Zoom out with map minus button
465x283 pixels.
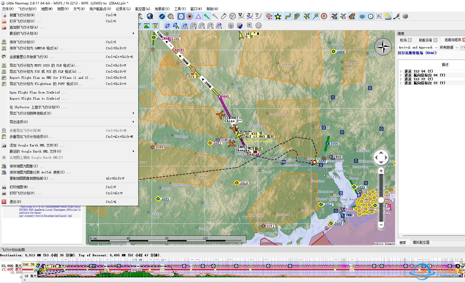coord(381,225)
